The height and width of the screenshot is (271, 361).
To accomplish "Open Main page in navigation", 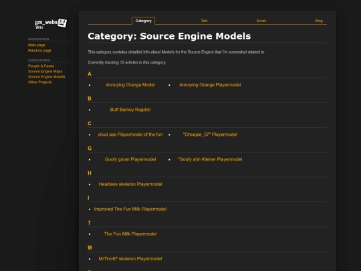I will click(37, 46).
